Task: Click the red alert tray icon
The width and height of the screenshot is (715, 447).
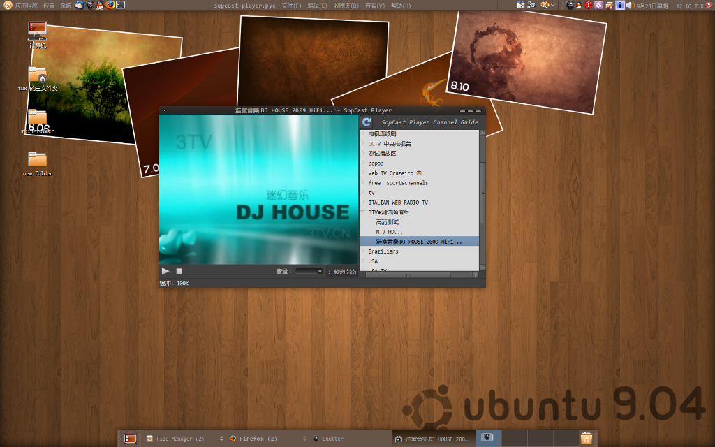Action: 588,5
